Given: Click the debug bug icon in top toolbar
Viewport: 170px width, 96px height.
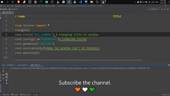Looking at the screenshot, I should [165, 9].
